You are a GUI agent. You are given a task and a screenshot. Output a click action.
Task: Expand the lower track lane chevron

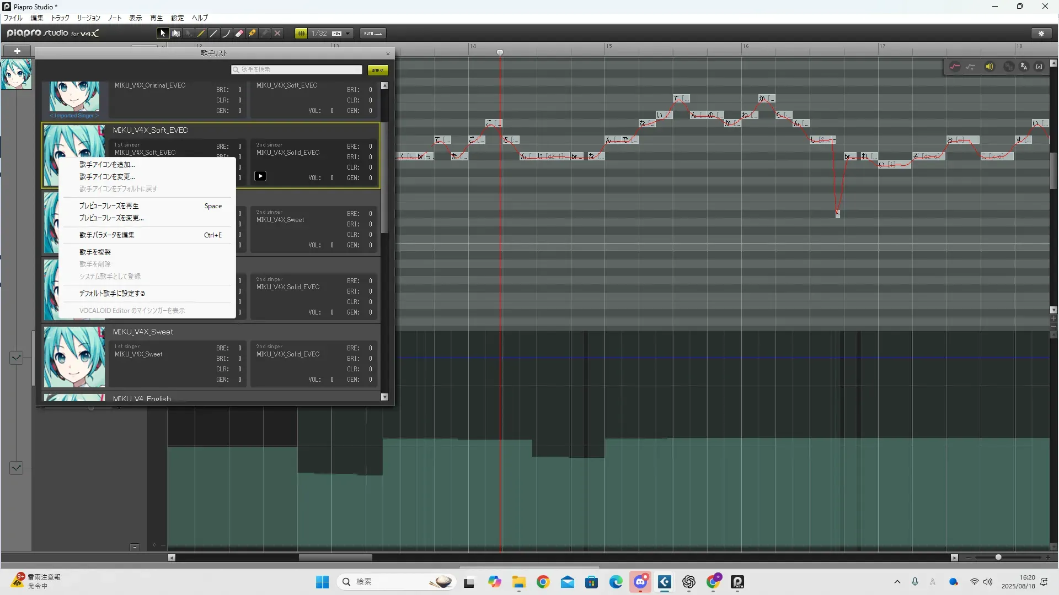pyautogui.click(x=16, y=468)
